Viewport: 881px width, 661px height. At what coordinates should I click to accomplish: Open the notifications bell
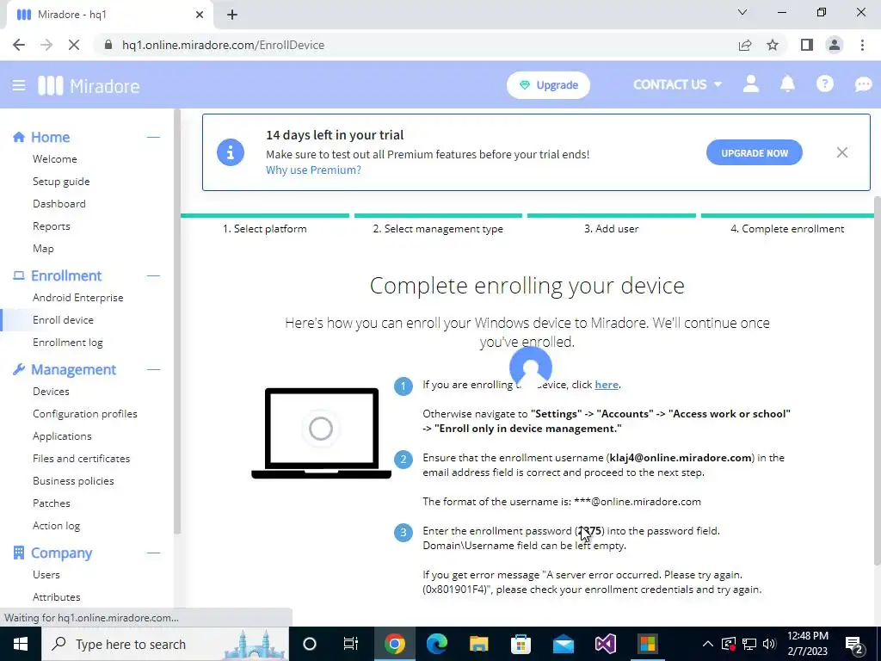point(787,84)
